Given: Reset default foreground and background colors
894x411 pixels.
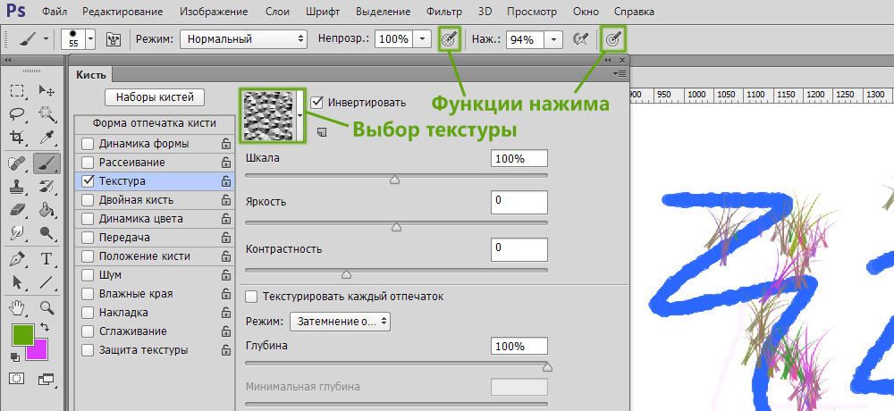Looking at the screenshot, I should (15, 356).
